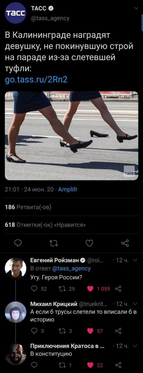View the 618 likes list
Viewport: 143px width, 373px height.
[46, 225]
